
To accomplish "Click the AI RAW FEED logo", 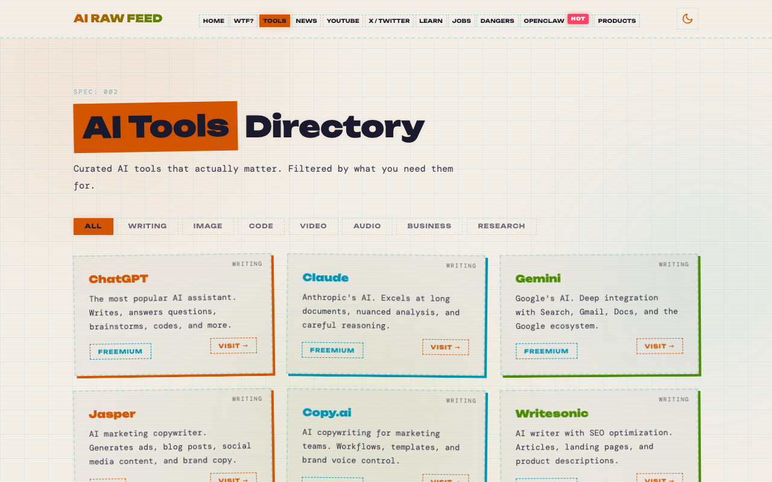I will coord(117,18).
